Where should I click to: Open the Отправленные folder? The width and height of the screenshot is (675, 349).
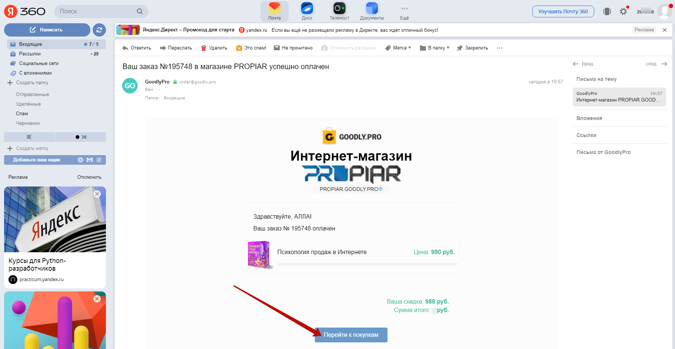click(x=32, y=95)
